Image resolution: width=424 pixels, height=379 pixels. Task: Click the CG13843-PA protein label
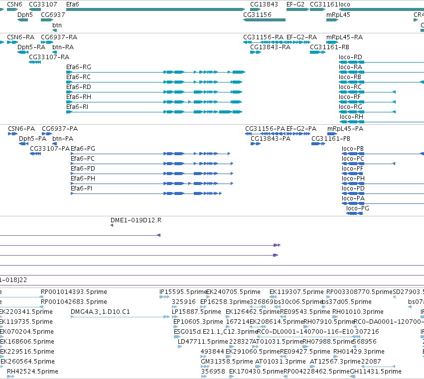point(271,138)
